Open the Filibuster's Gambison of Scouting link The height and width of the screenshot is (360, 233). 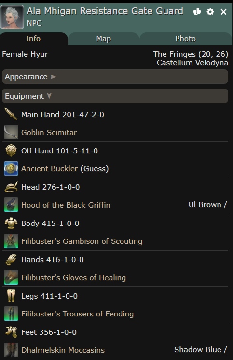pos(82,241)
